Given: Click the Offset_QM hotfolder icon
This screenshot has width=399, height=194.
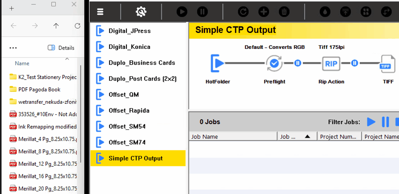Looking at the screenshot, I should pyautogui.click(x=100, y=95).
